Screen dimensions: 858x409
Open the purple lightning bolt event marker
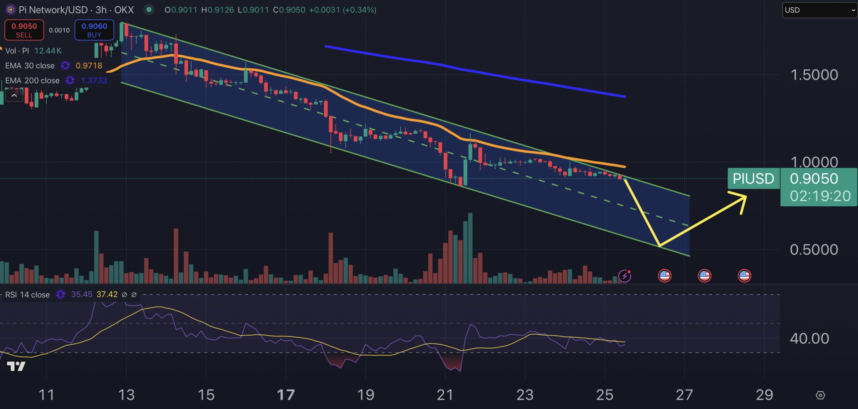pyautogui.click(x=624, y=276)
